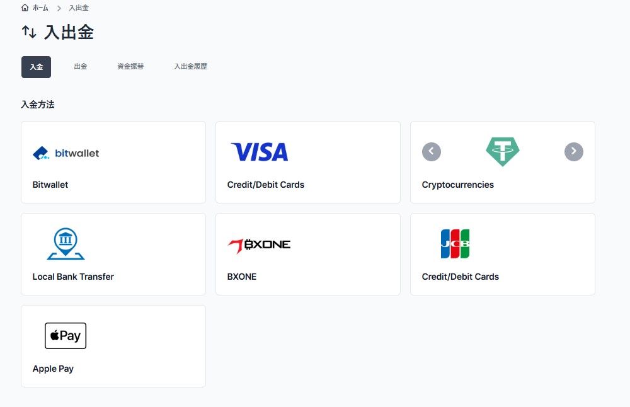
Task: Click the Tether cryptocurrency icon
Action: point(502,151)
